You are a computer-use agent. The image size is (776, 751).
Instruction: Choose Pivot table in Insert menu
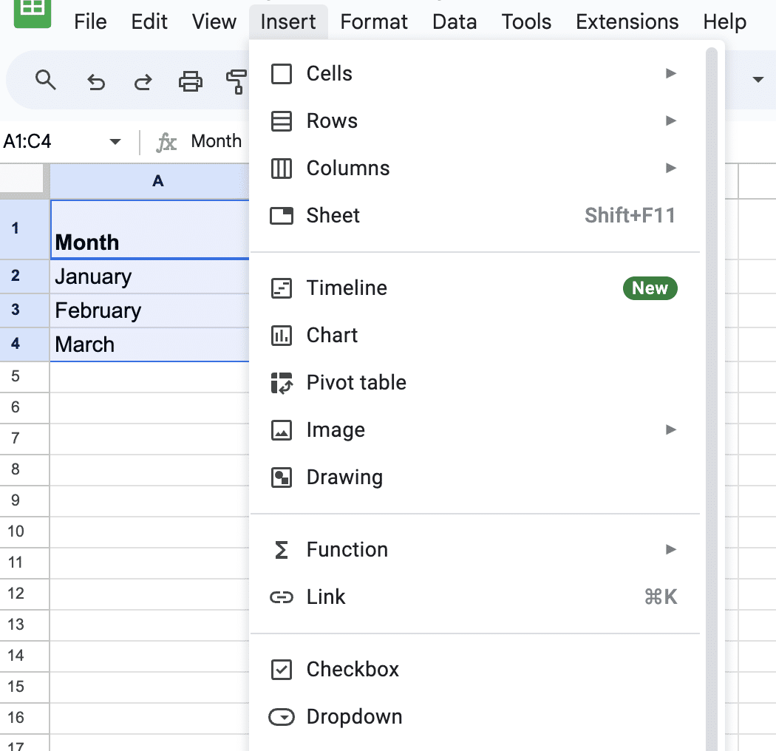(355, 383)
